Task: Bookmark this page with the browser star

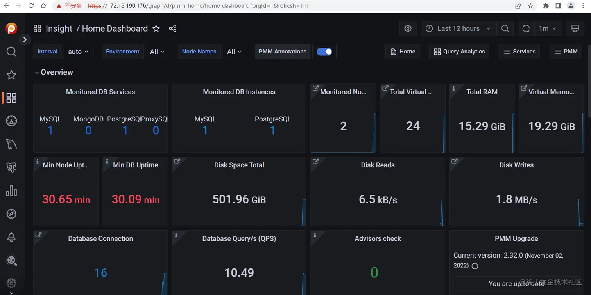Action: tap(530, 6)
